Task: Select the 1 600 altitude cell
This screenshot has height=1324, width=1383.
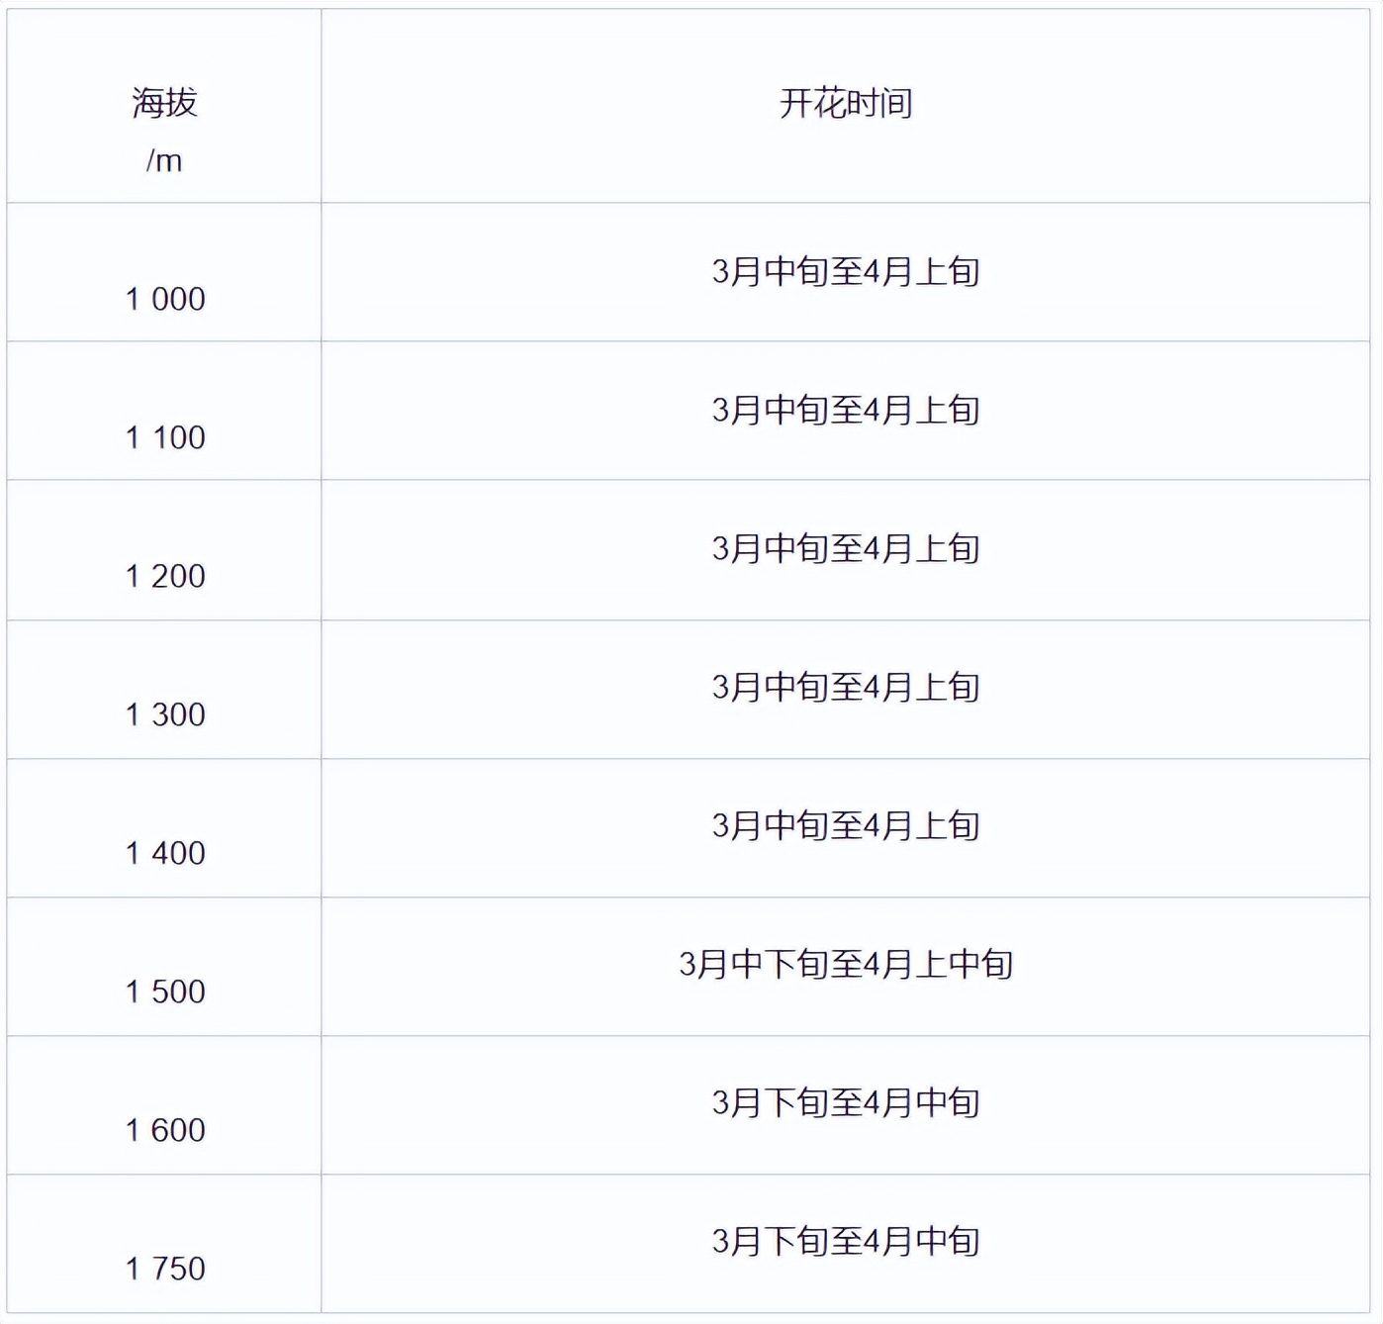Action: [x=164, y=1106]
